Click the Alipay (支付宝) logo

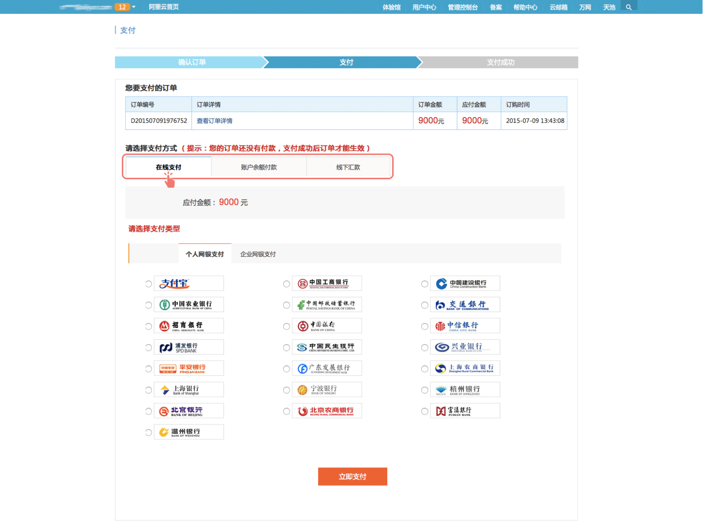(x=189, y=283)
